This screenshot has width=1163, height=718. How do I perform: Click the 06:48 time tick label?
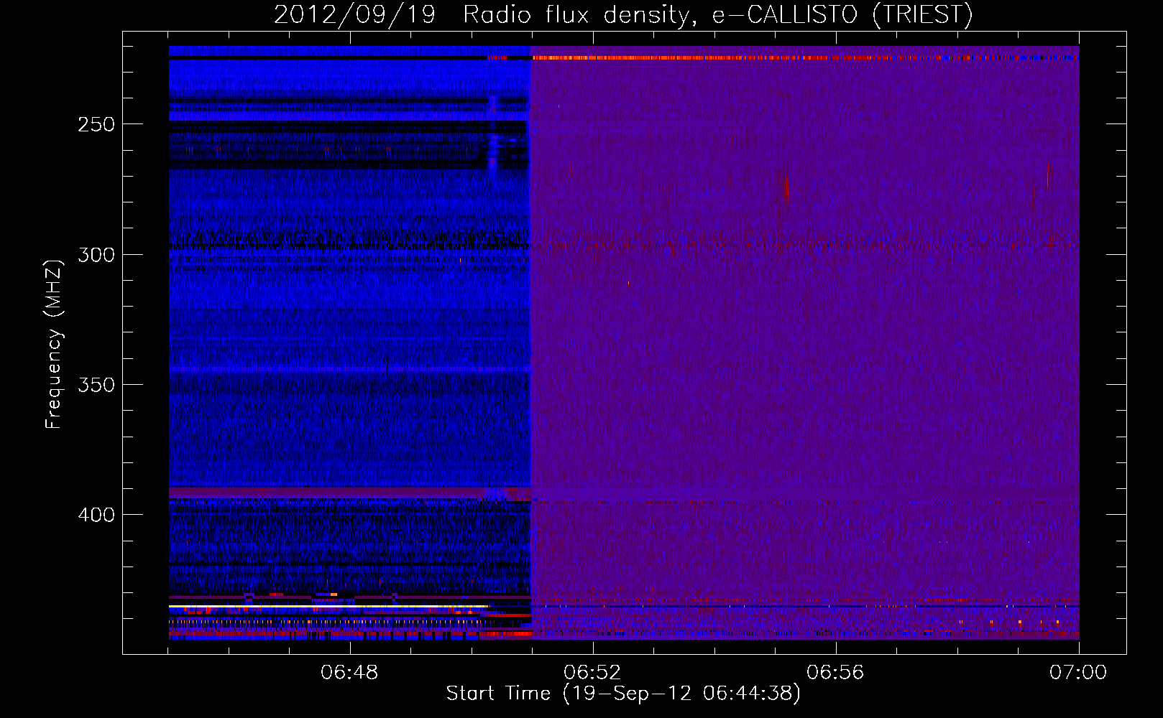pyautogui.click(x=349, y=673)
